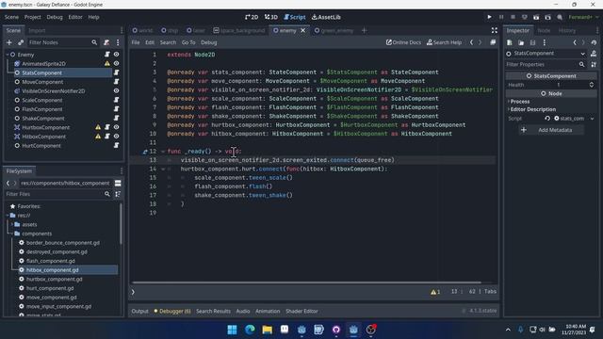The width and height of the screenshot is (603, 339).
Task: Make the script editor floating
Action: 493,42
